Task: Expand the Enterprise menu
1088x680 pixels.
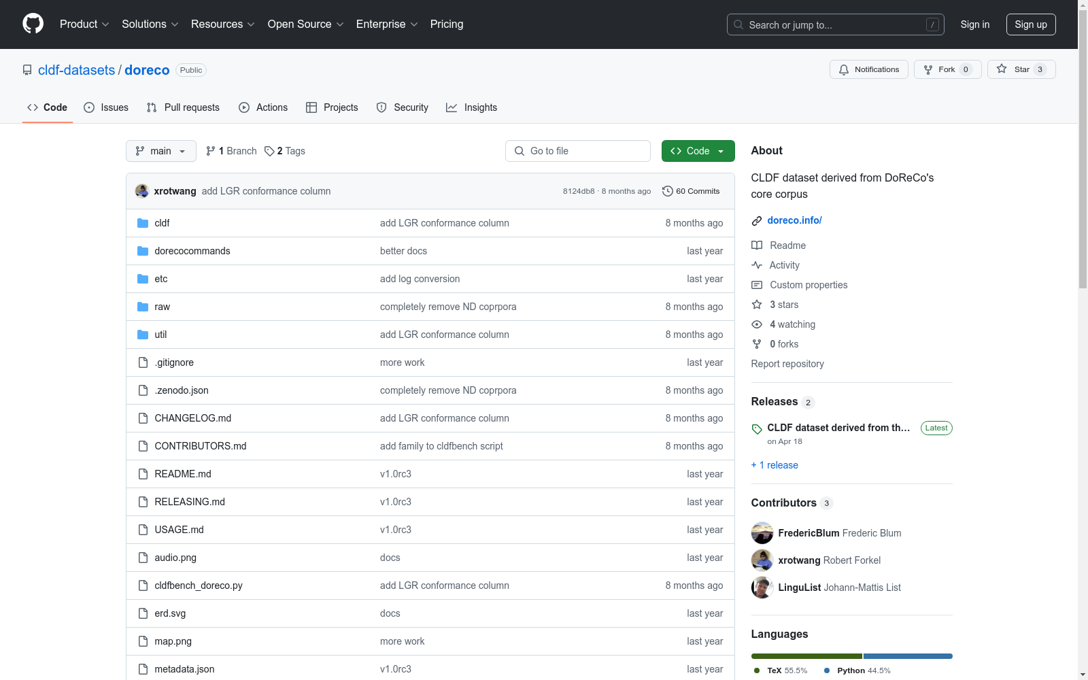Action: [x=387, y=24]
